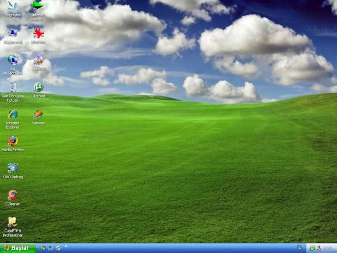Select the Mozilla Firefox icon
The image size is (337, 253).
tap(13, 141)
